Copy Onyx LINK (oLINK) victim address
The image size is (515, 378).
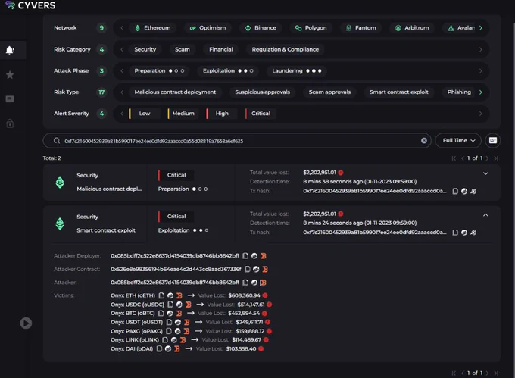point(165,340)
